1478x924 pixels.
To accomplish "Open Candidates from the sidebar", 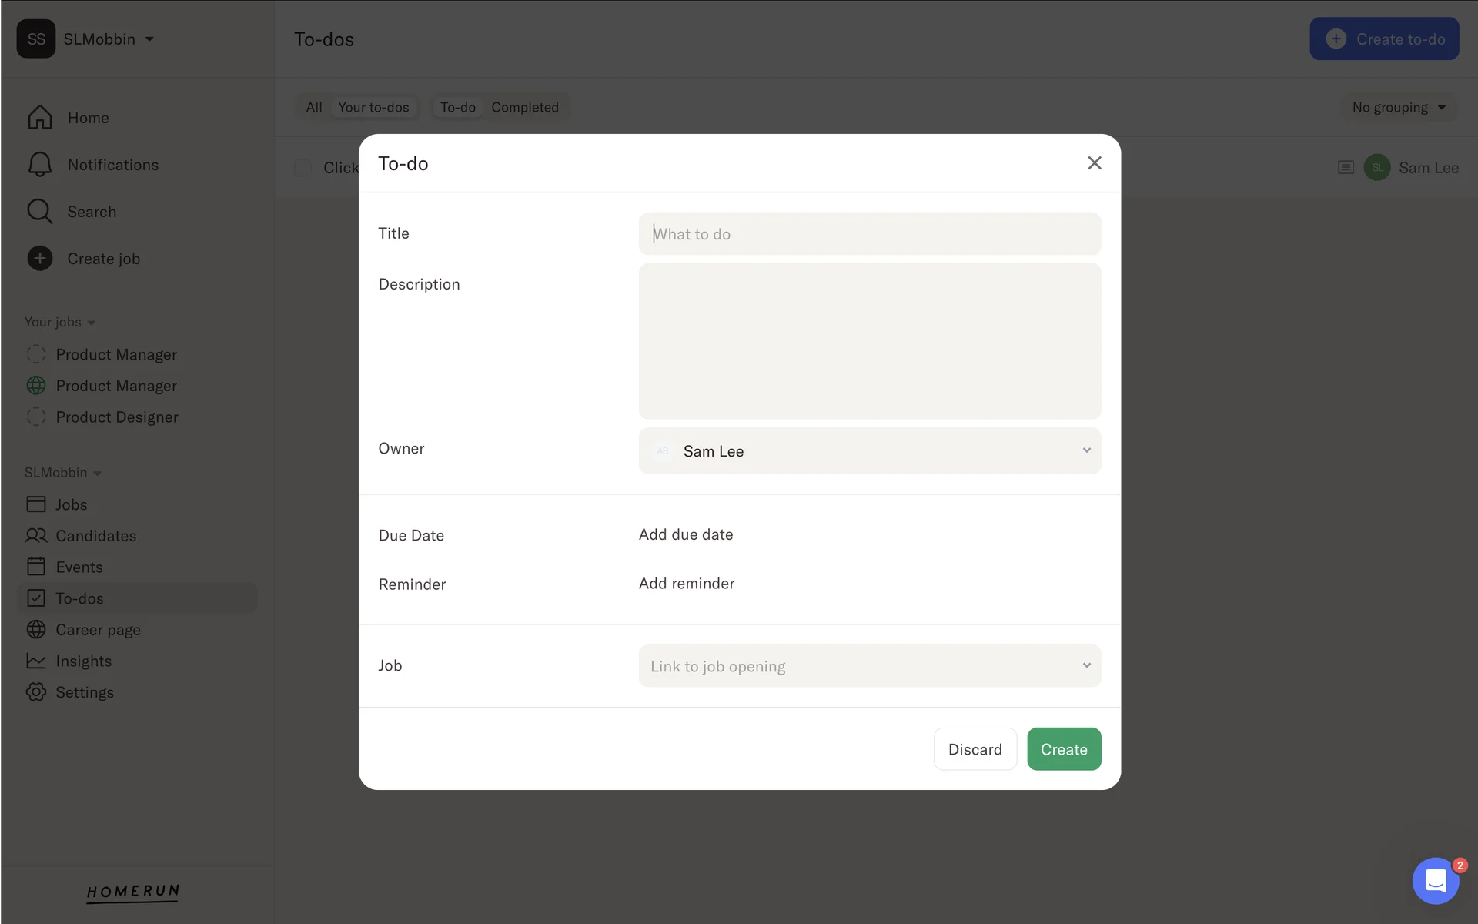I will pyautogui.click(x=95, y=536).
